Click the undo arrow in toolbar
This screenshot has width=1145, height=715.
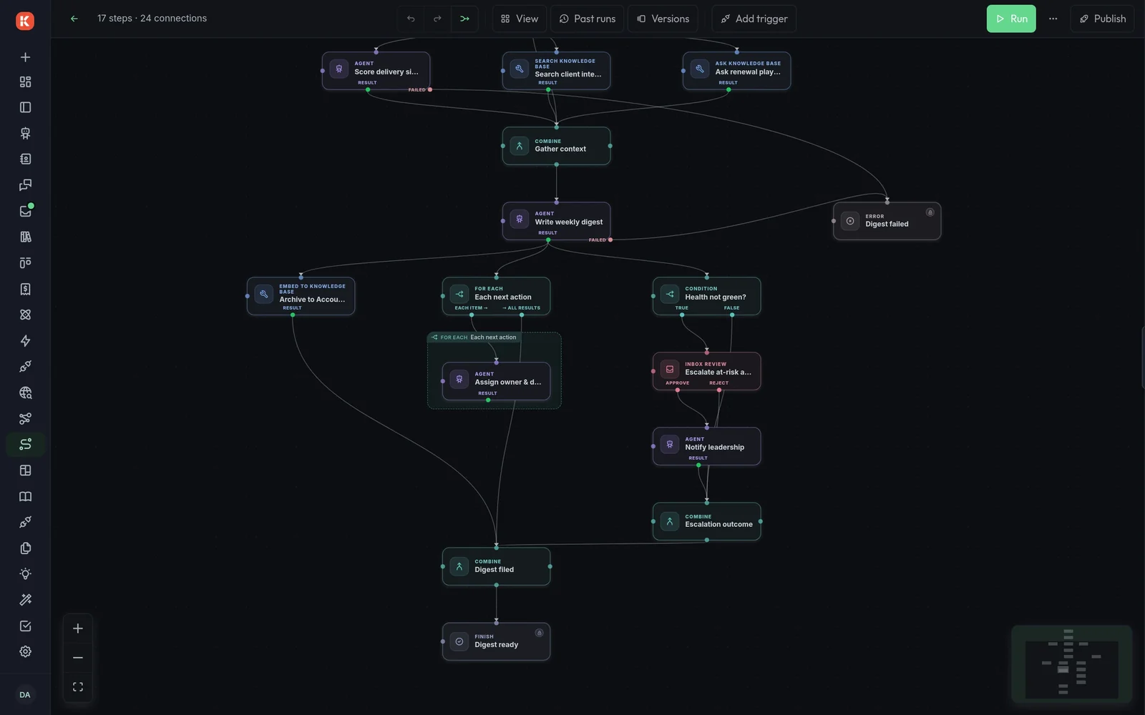(x=411, y=19)
